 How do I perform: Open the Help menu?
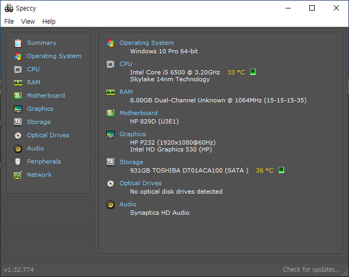[x=49, y=22]
